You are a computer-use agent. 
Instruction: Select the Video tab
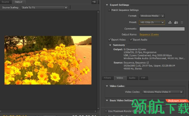coord(120,78)
